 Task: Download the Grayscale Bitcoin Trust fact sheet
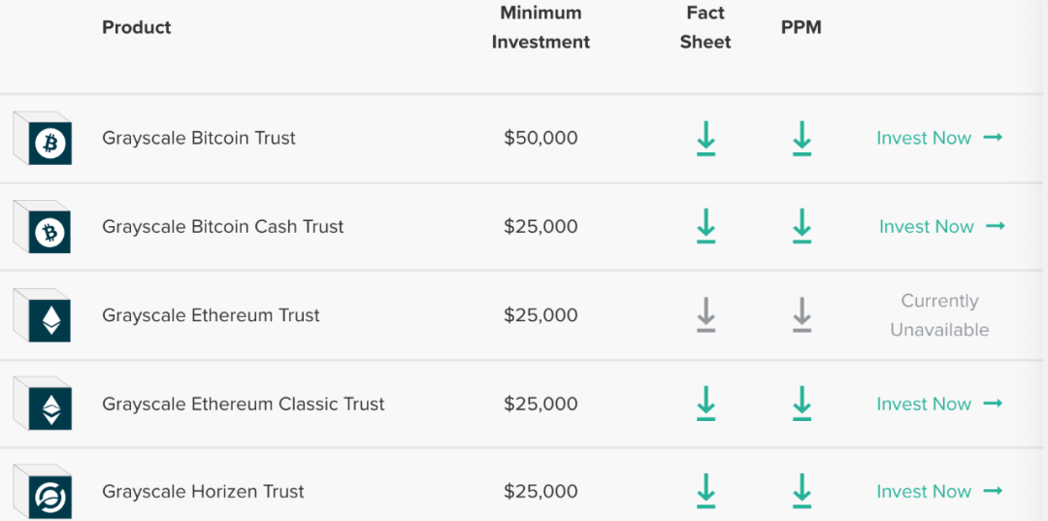click(705, 139)
